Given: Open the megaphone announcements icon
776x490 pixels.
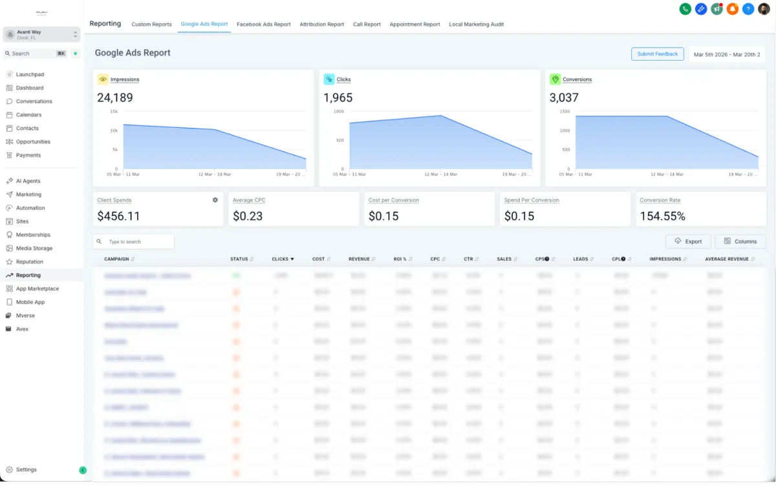Looking at the screenshot, I should pos(717,9).
